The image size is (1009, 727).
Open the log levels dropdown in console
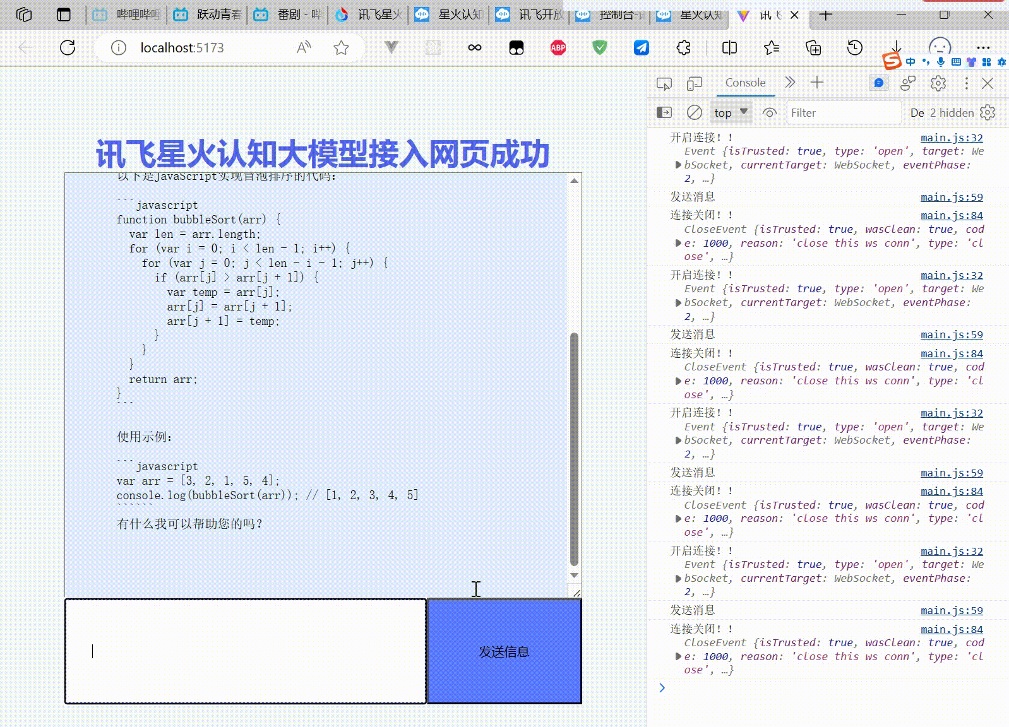point(917,112)
